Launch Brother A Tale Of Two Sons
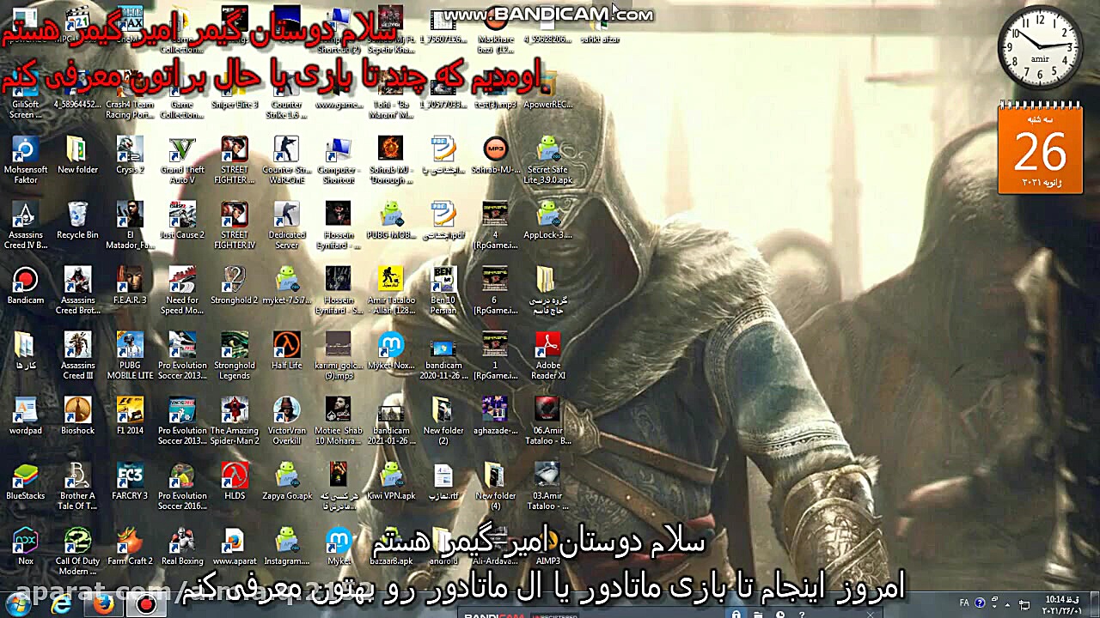 click(x=77, y=486)
